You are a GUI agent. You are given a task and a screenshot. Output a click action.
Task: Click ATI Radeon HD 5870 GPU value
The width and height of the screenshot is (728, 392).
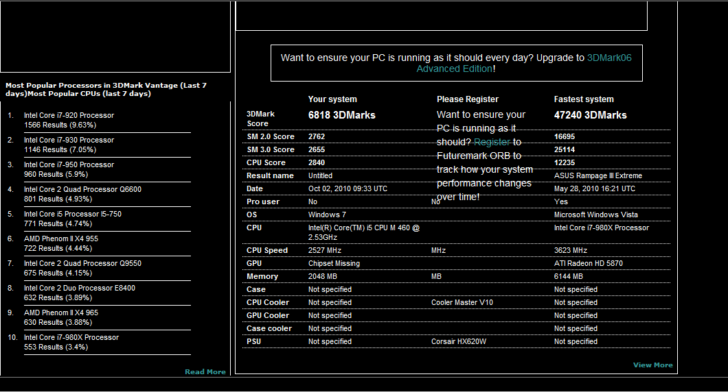(589, 263)
